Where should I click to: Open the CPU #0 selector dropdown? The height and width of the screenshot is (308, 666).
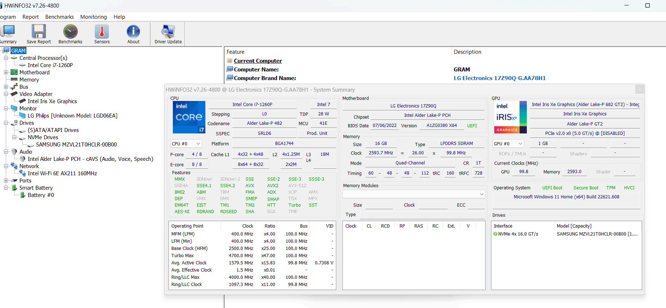coord(186,144)
